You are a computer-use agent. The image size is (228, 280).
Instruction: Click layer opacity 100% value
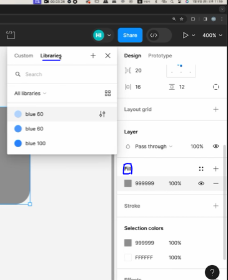pyautogui.click(x=197, y=147)
